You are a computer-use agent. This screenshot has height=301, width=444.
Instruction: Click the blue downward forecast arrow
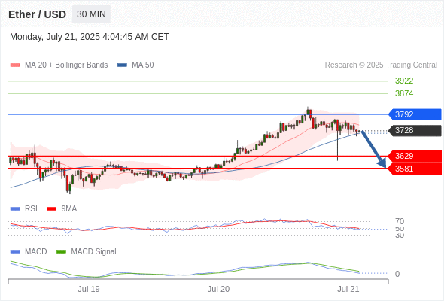374,149
